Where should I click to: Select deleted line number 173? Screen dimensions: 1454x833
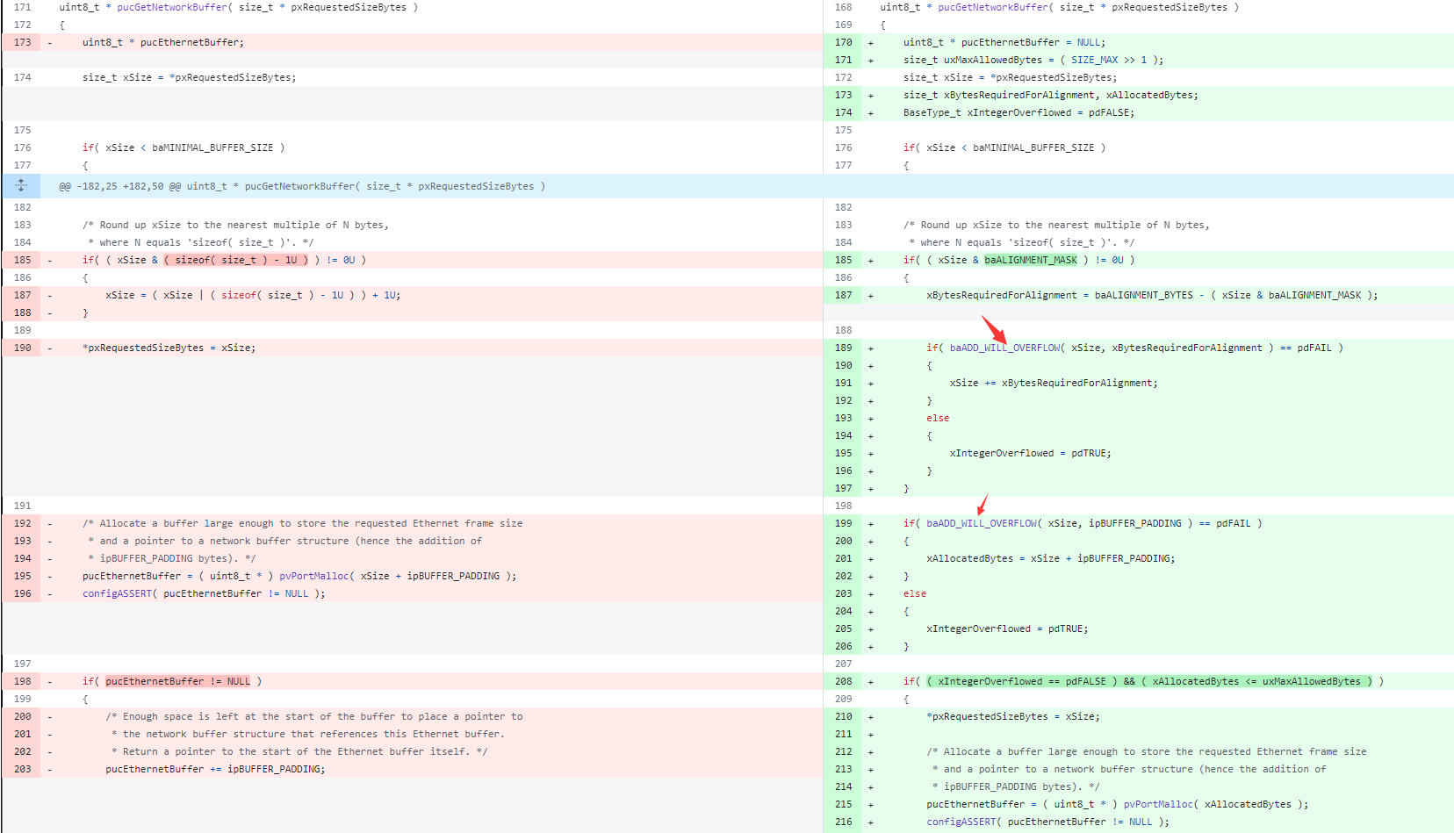22,42
